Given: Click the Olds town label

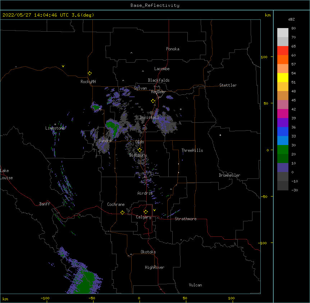Looking at the screenshot, I should pyautogui.click(x=140, y=142).
